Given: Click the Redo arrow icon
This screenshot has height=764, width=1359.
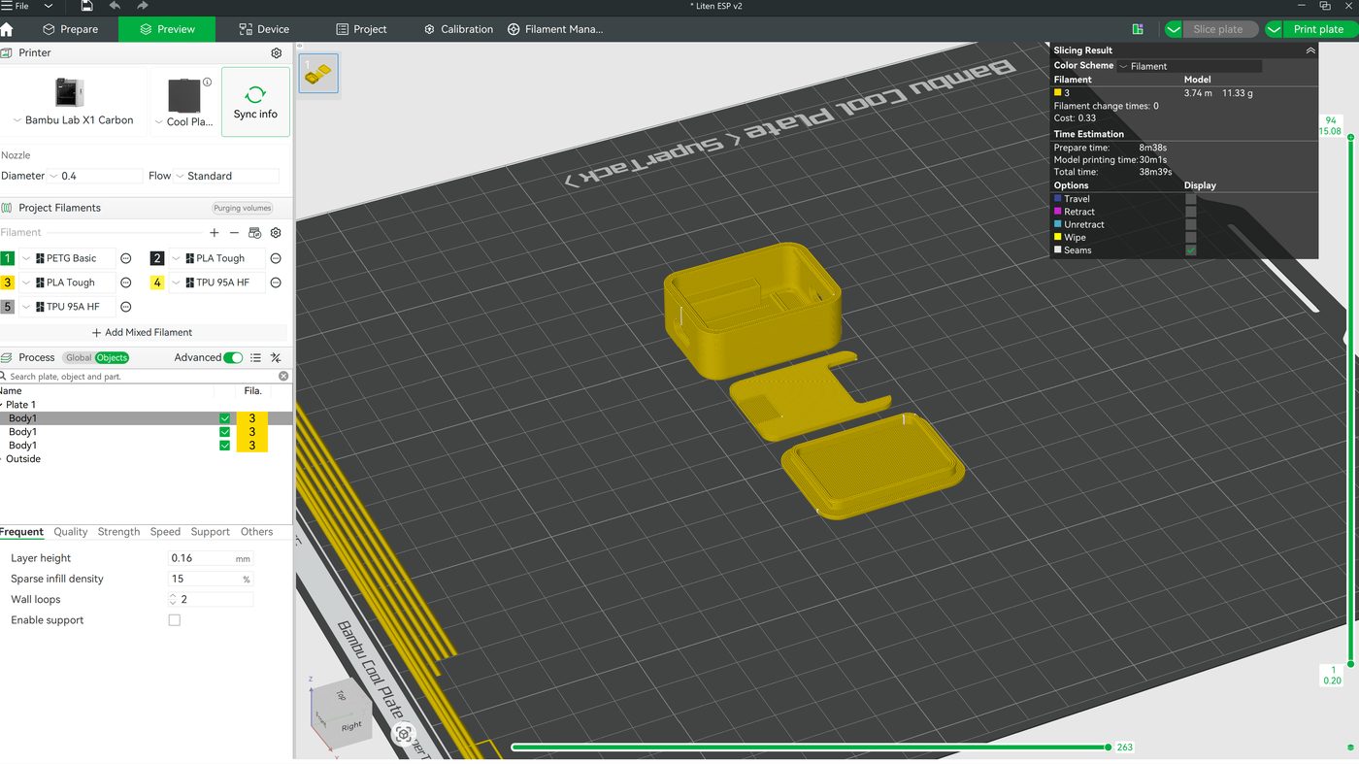Looking at the screenshot, I should 143,6.
